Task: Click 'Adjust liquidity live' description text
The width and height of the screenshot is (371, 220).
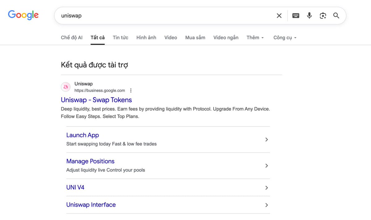Action: point(105,170)
